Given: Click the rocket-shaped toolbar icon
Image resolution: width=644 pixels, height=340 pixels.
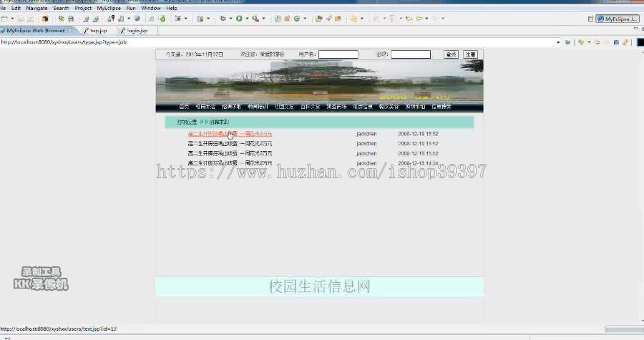Looking at the screenshot, I should tap(328, 19).
